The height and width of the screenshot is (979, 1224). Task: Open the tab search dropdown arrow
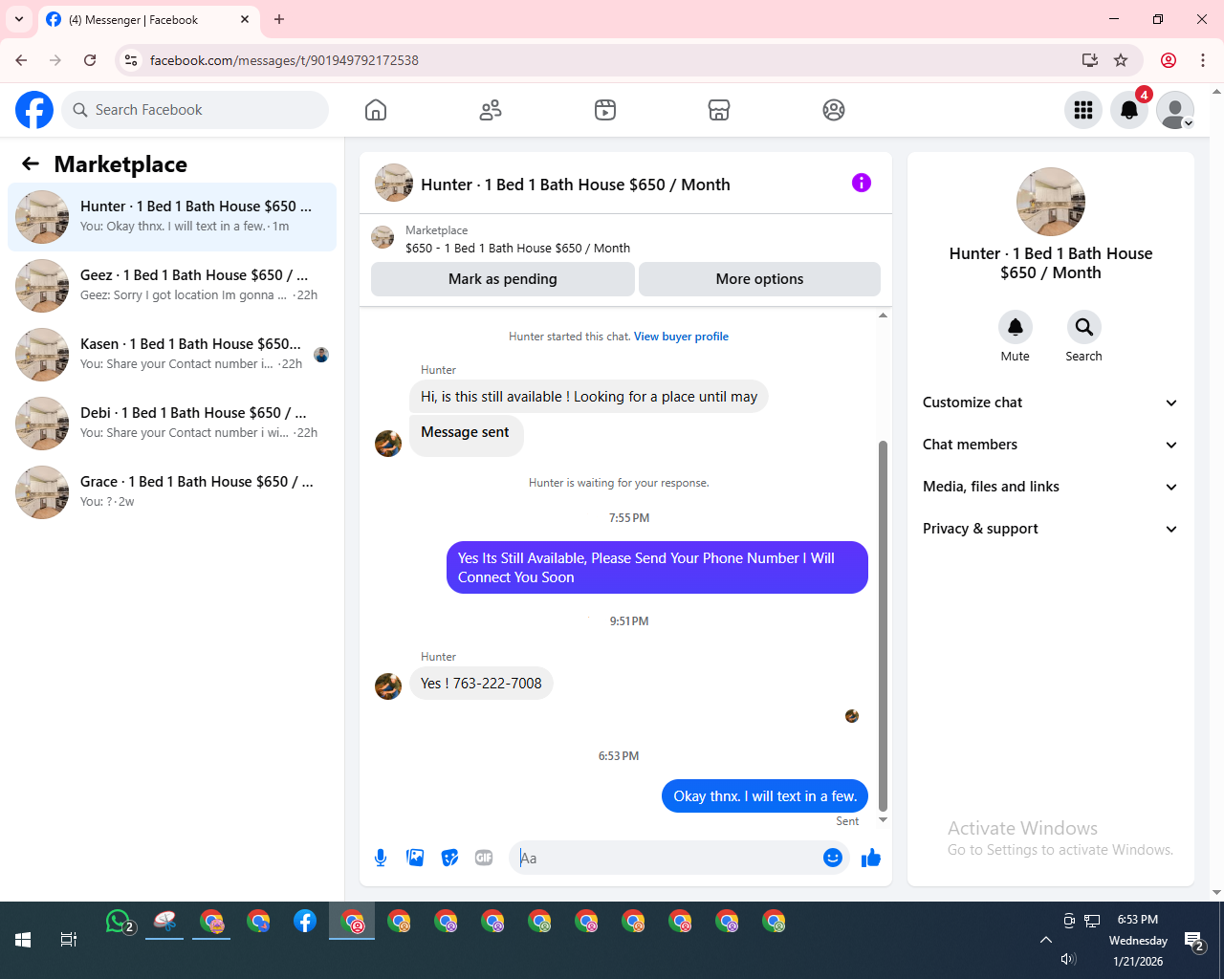click(x=19, y=19)
